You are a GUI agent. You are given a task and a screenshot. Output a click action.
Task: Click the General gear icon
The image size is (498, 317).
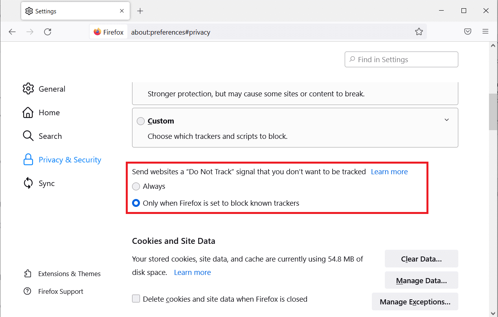28,89
